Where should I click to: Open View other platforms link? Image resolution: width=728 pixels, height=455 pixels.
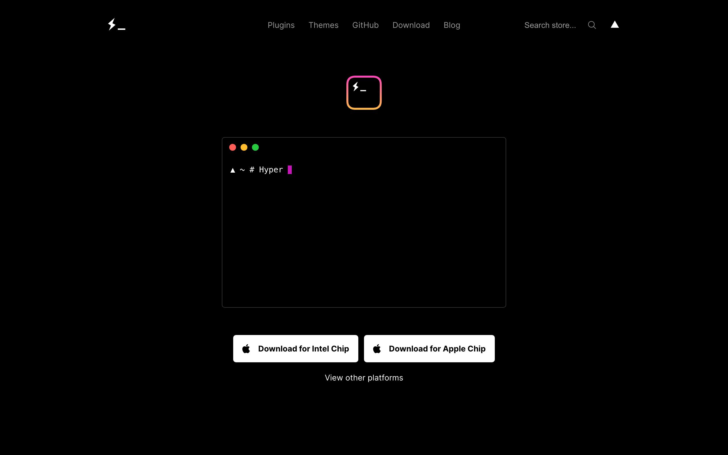point(364,378)
